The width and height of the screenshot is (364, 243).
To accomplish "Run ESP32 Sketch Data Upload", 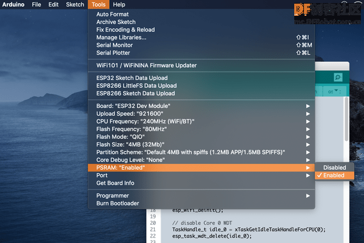I will 201,78.
